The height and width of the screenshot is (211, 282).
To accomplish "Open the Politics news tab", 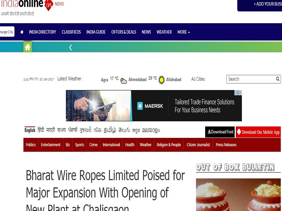I will pyautogui.click(x=31, y=145).
